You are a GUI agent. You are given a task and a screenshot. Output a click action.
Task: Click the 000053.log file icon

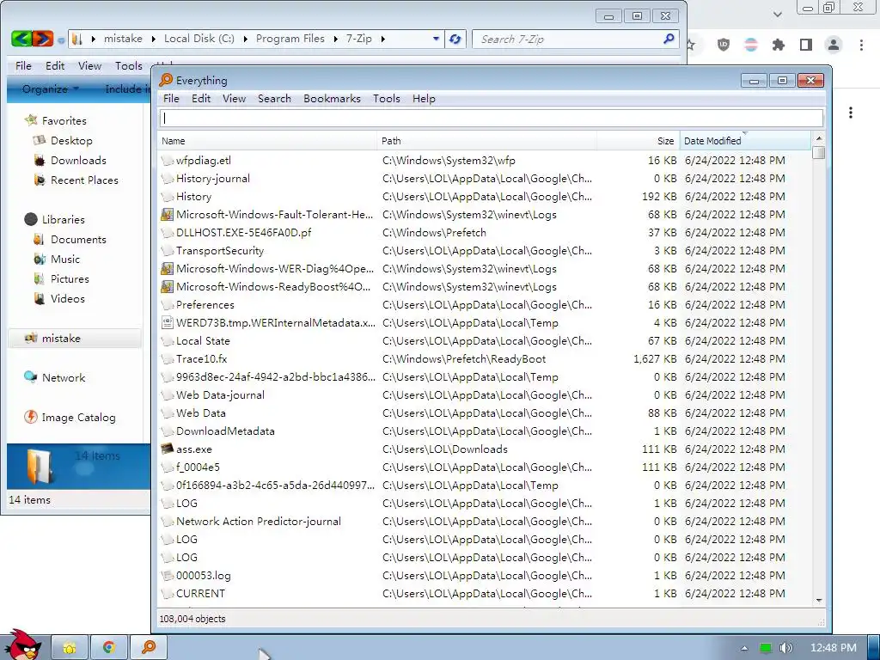pyautogui.click(x=167, y=575)
